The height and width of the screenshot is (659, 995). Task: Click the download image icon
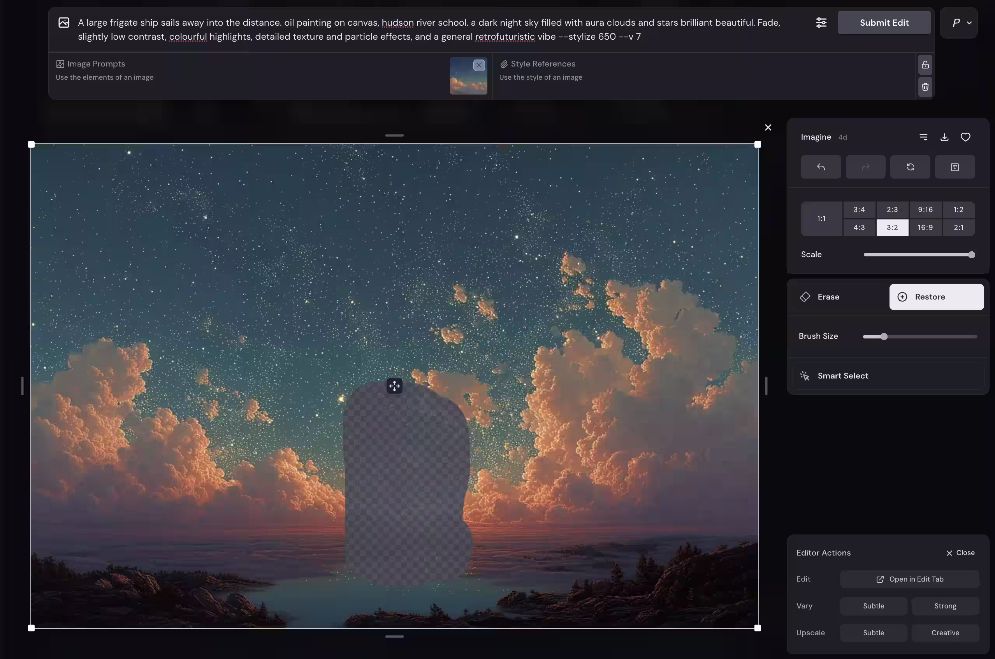pos(944,137)
